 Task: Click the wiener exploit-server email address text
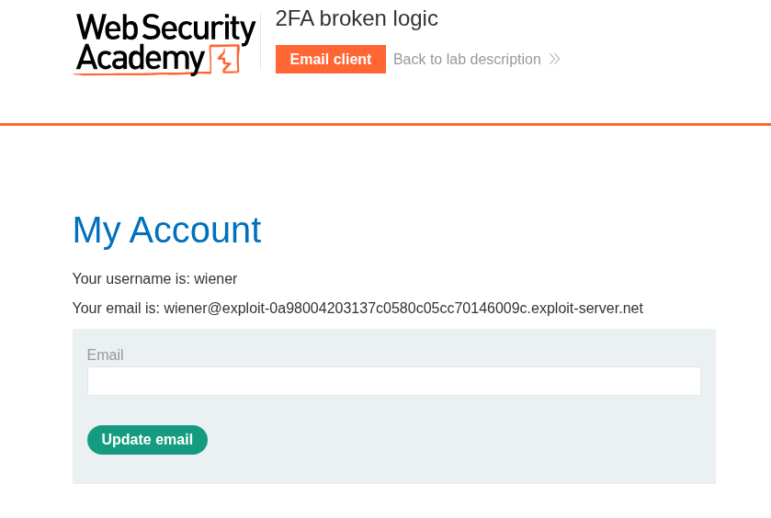[403, 309]
